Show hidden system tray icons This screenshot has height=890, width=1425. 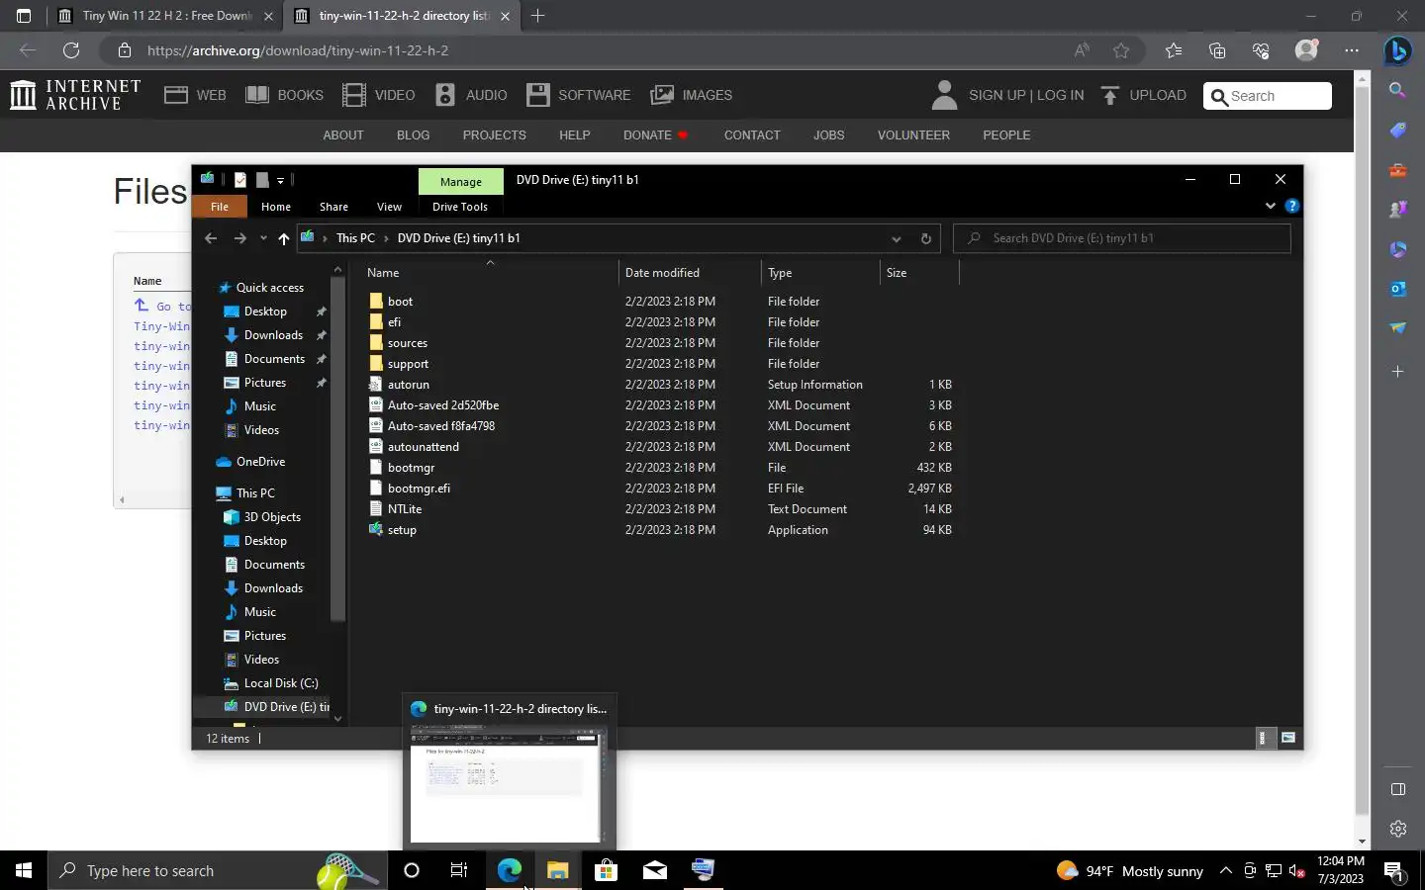tap(1225, 870)
